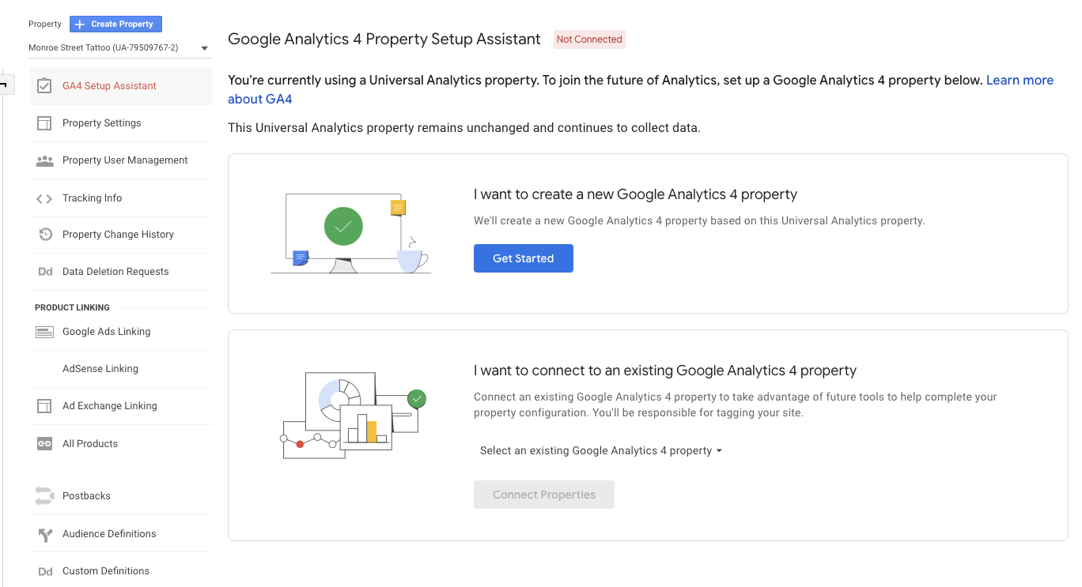This screenshot has width=1082, height=587.
Task: Click the Get Started button
Action: pyautogui.click(x=523, y=258)
